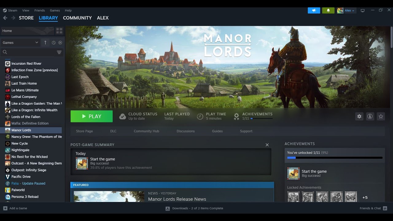The height and width of the screenshot is (221, 393).
Task: Click the unlocked achievement icon in Achievements panel
Action: 293,173
